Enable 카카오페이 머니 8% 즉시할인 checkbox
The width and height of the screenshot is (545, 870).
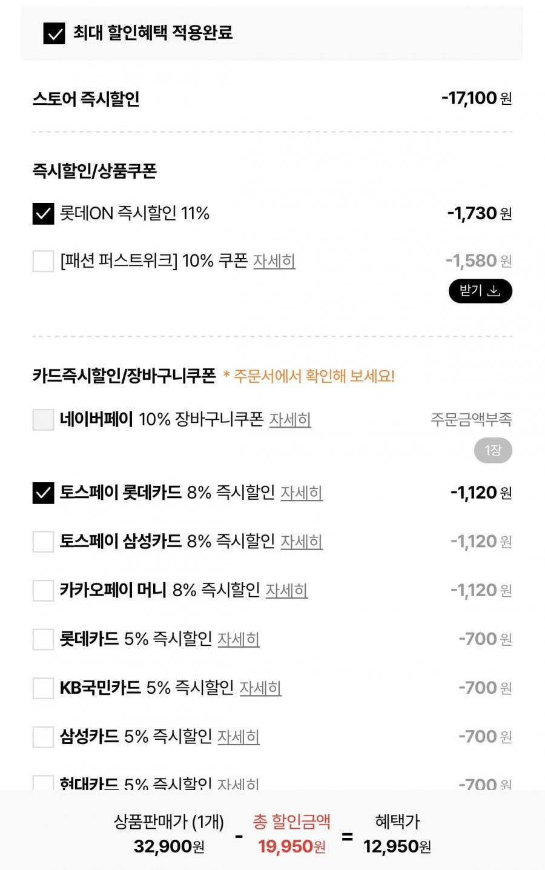(x=43, y=591)
